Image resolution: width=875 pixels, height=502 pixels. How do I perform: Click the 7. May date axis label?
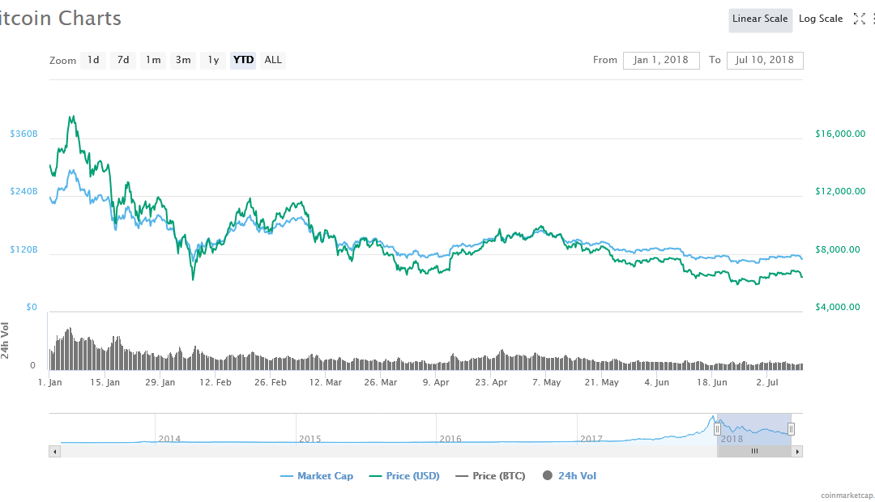[x=546, y=383]
